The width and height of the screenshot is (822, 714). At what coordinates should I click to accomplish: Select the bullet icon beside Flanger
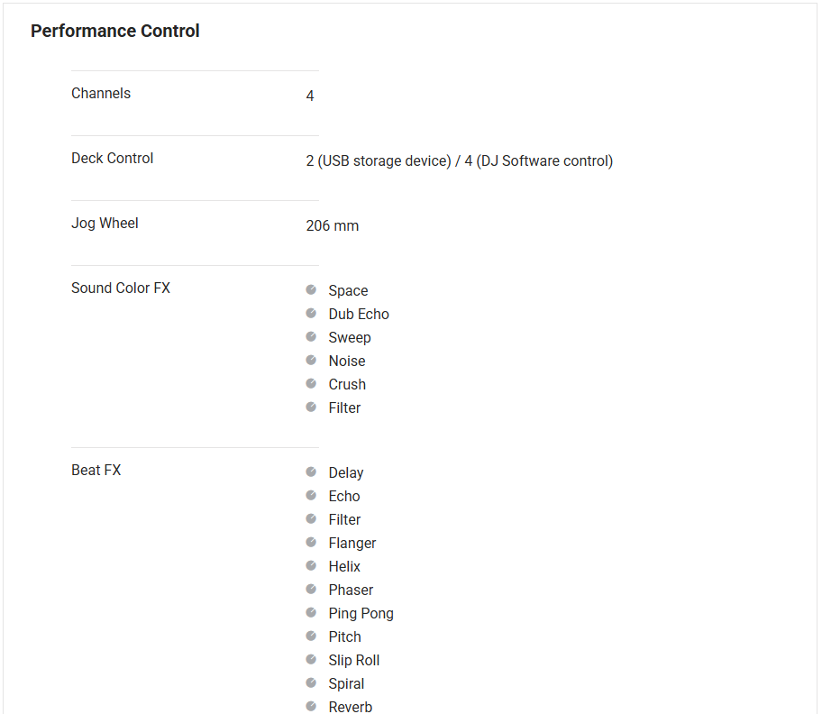(x=311, y=542)
